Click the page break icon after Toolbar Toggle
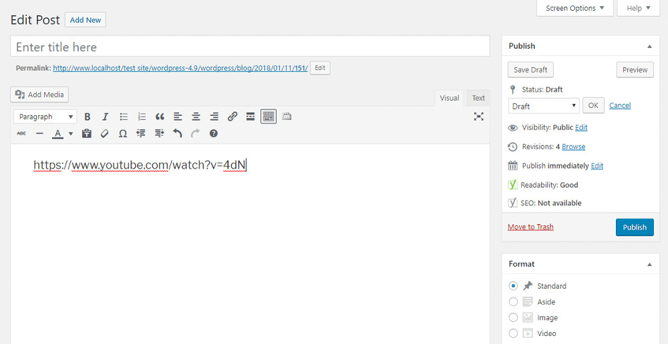Viewport: 668px width, 344px height. 287,116
